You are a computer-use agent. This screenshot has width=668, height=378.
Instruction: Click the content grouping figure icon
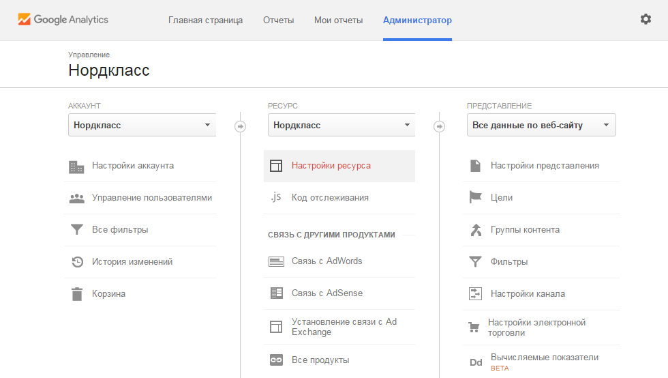click(476, 229)
